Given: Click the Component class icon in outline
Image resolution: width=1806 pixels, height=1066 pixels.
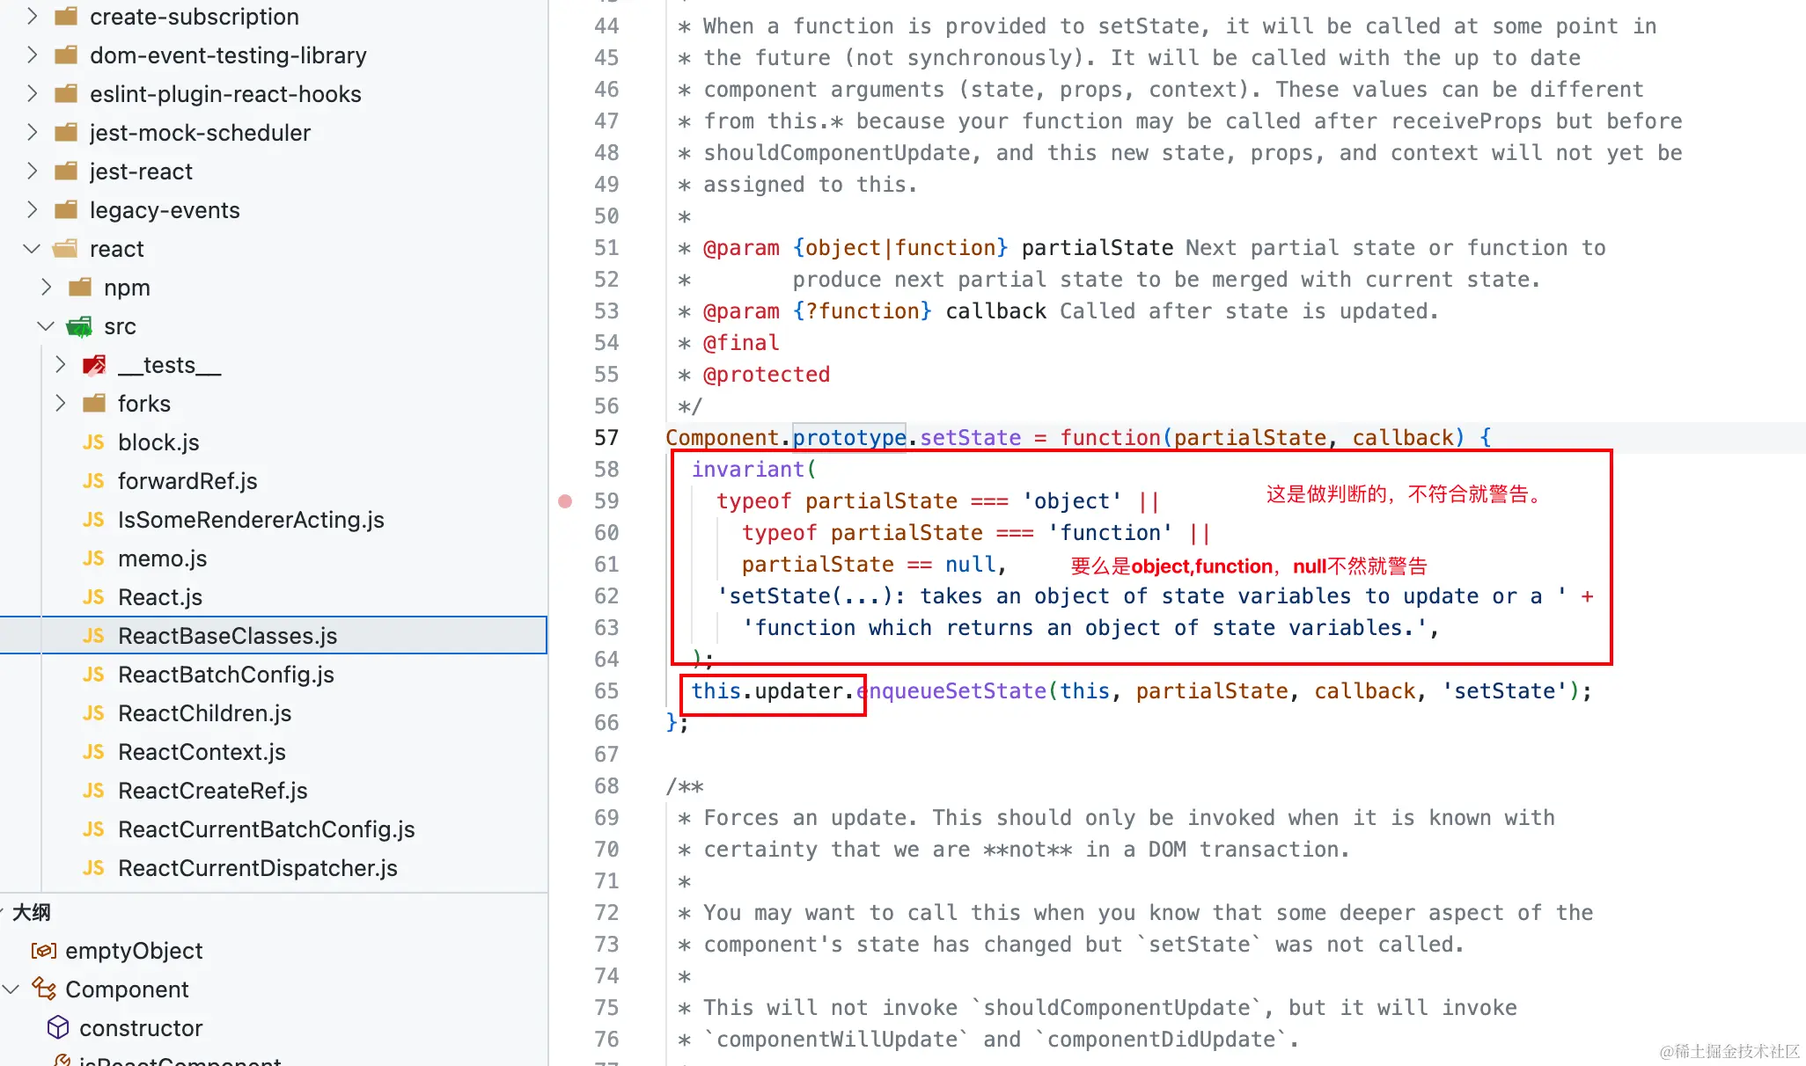Looking at the screenshot, I should pos(44,989).
